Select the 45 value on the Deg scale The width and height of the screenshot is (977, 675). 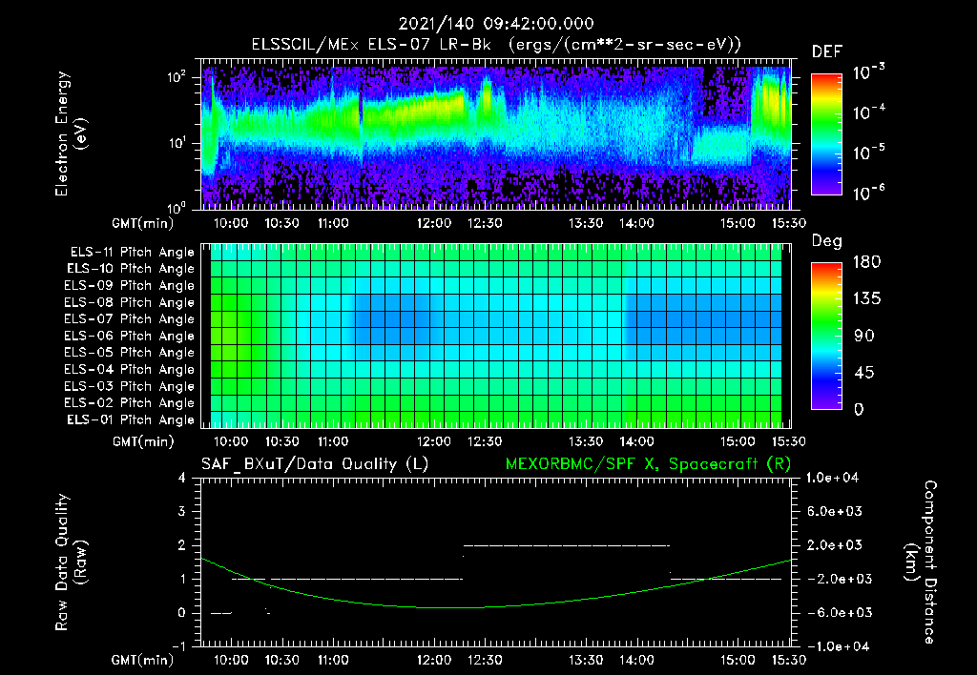click(x=863, y=373)
